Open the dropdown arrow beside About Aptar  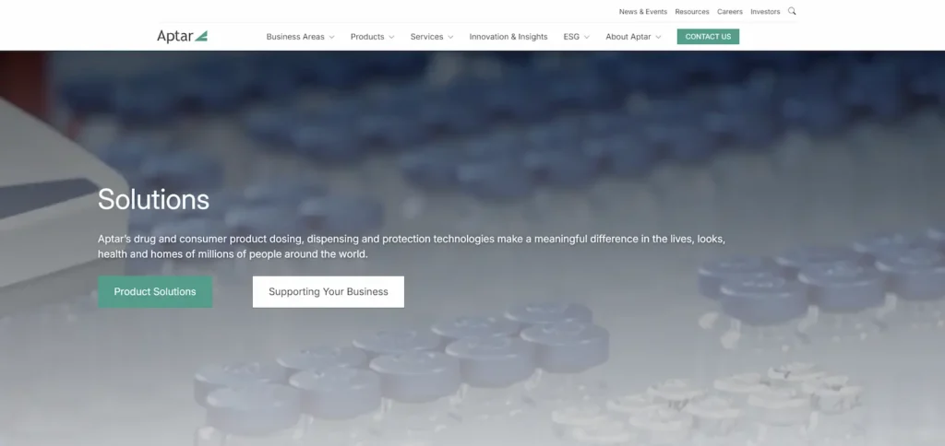pyautogui.click(x=659, y=37)
